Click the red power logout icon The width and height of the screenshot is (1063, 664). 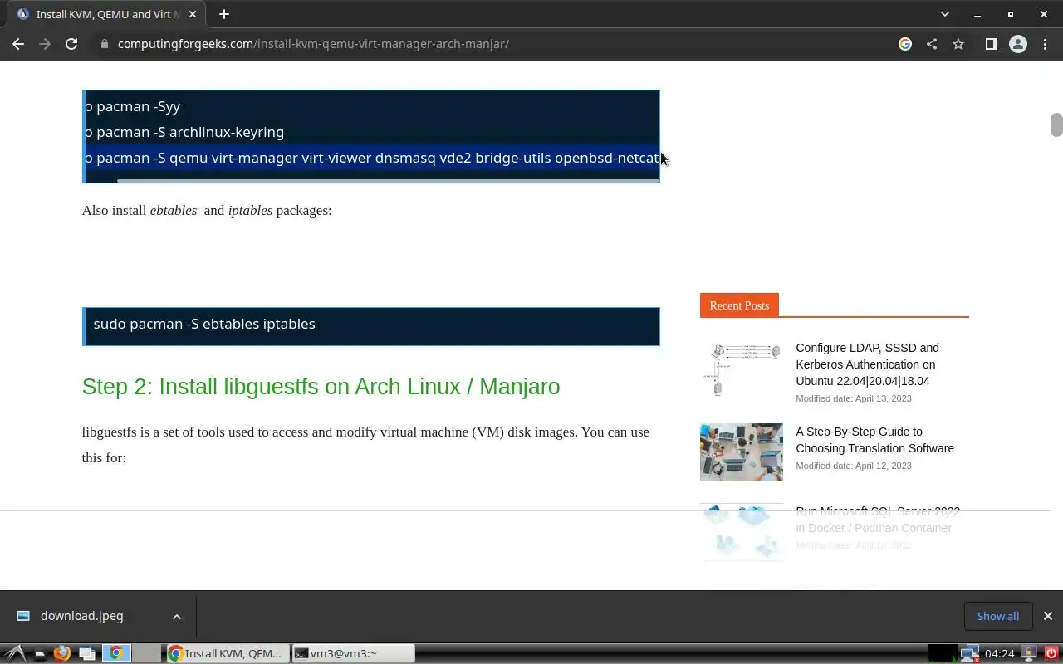point(1051,653)
